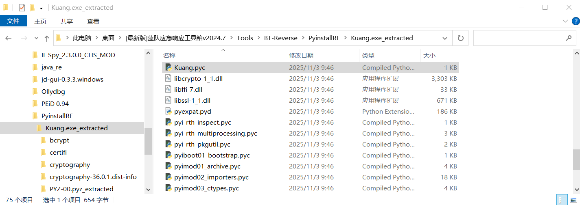Click Python Extensio... type cell
580x205 pixels.
pyautogui.click(x=388, y=111)
